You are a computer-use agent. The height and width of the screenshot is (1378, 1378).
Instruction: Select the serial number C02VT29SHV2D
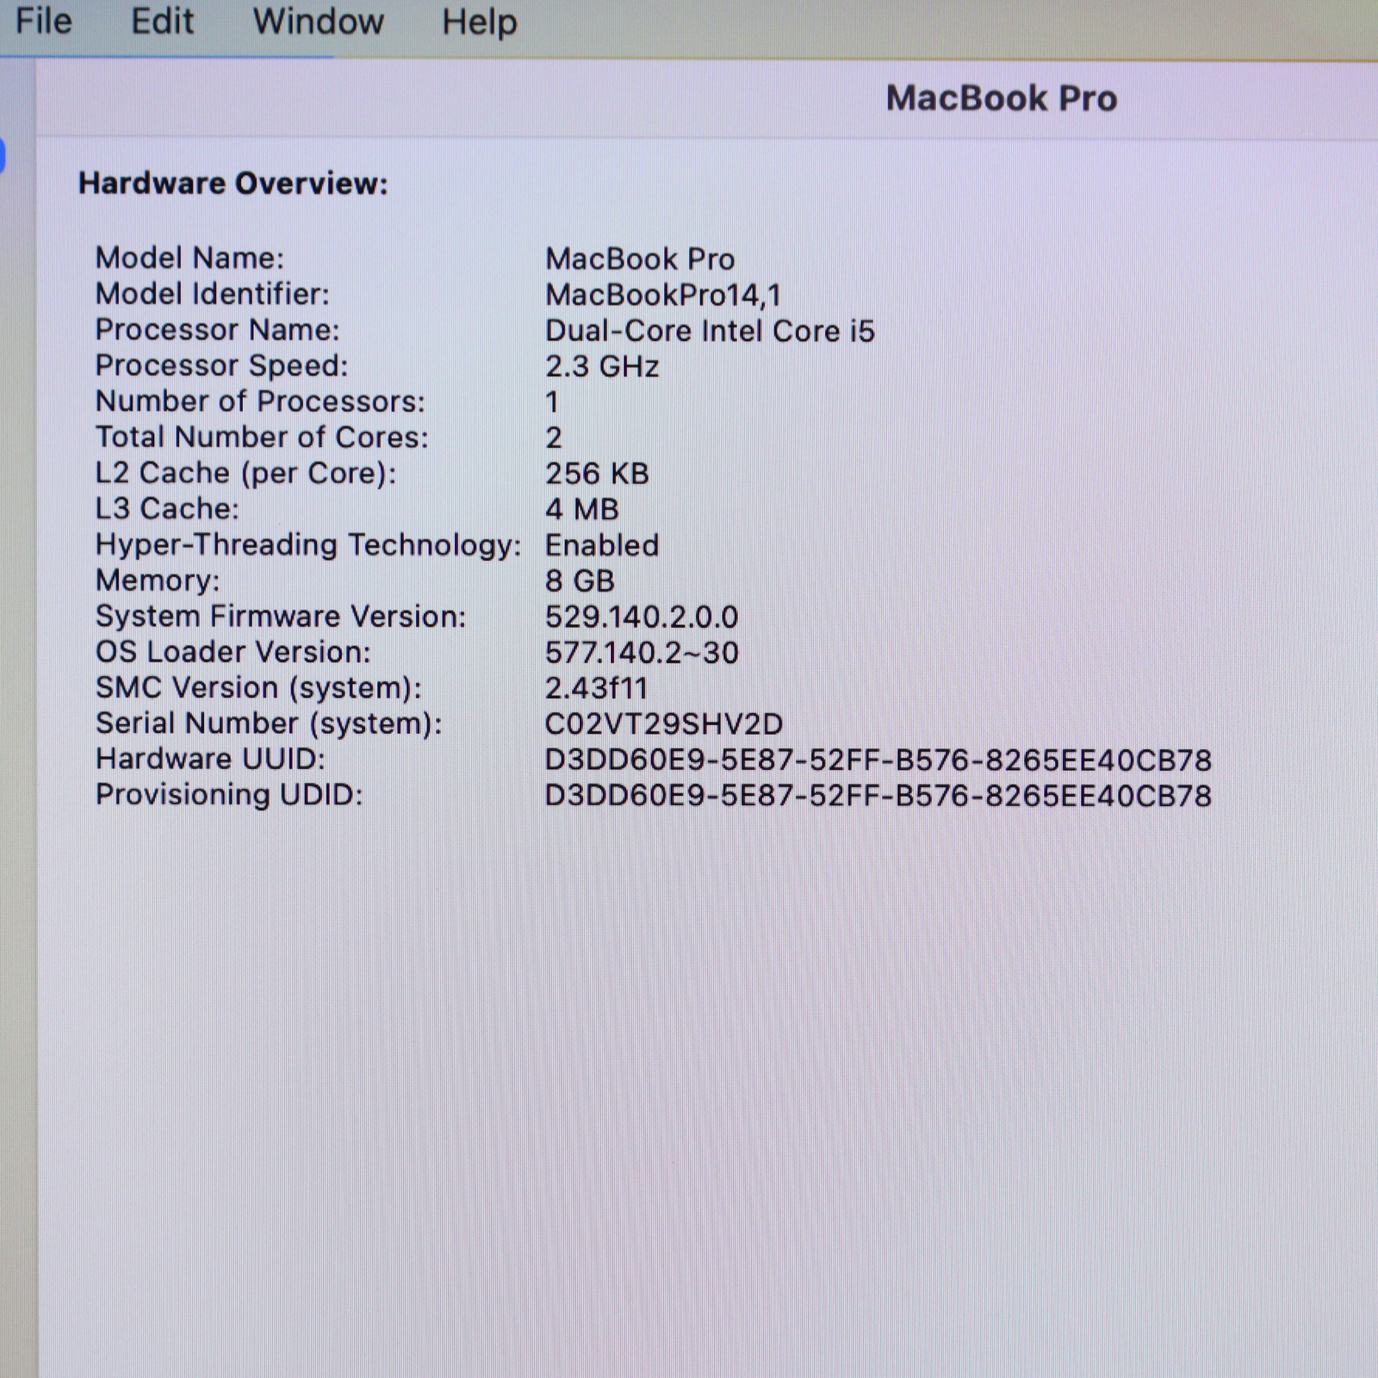pyautogui.click(x=664, y=724)
